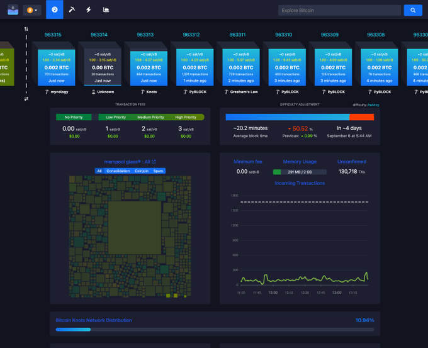
Task: Open block height 963311 link
Action: (237, 35)
